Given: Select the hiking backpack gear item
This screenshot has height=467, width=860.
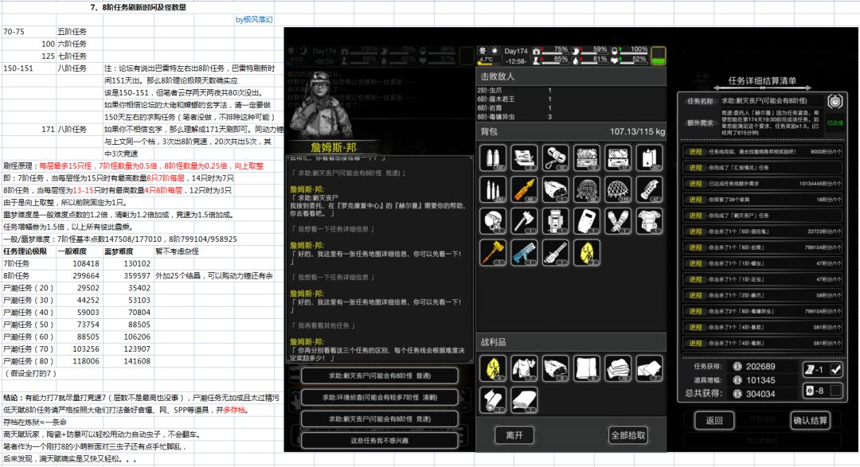Looking at the screenshot, I should click(555, 221).
